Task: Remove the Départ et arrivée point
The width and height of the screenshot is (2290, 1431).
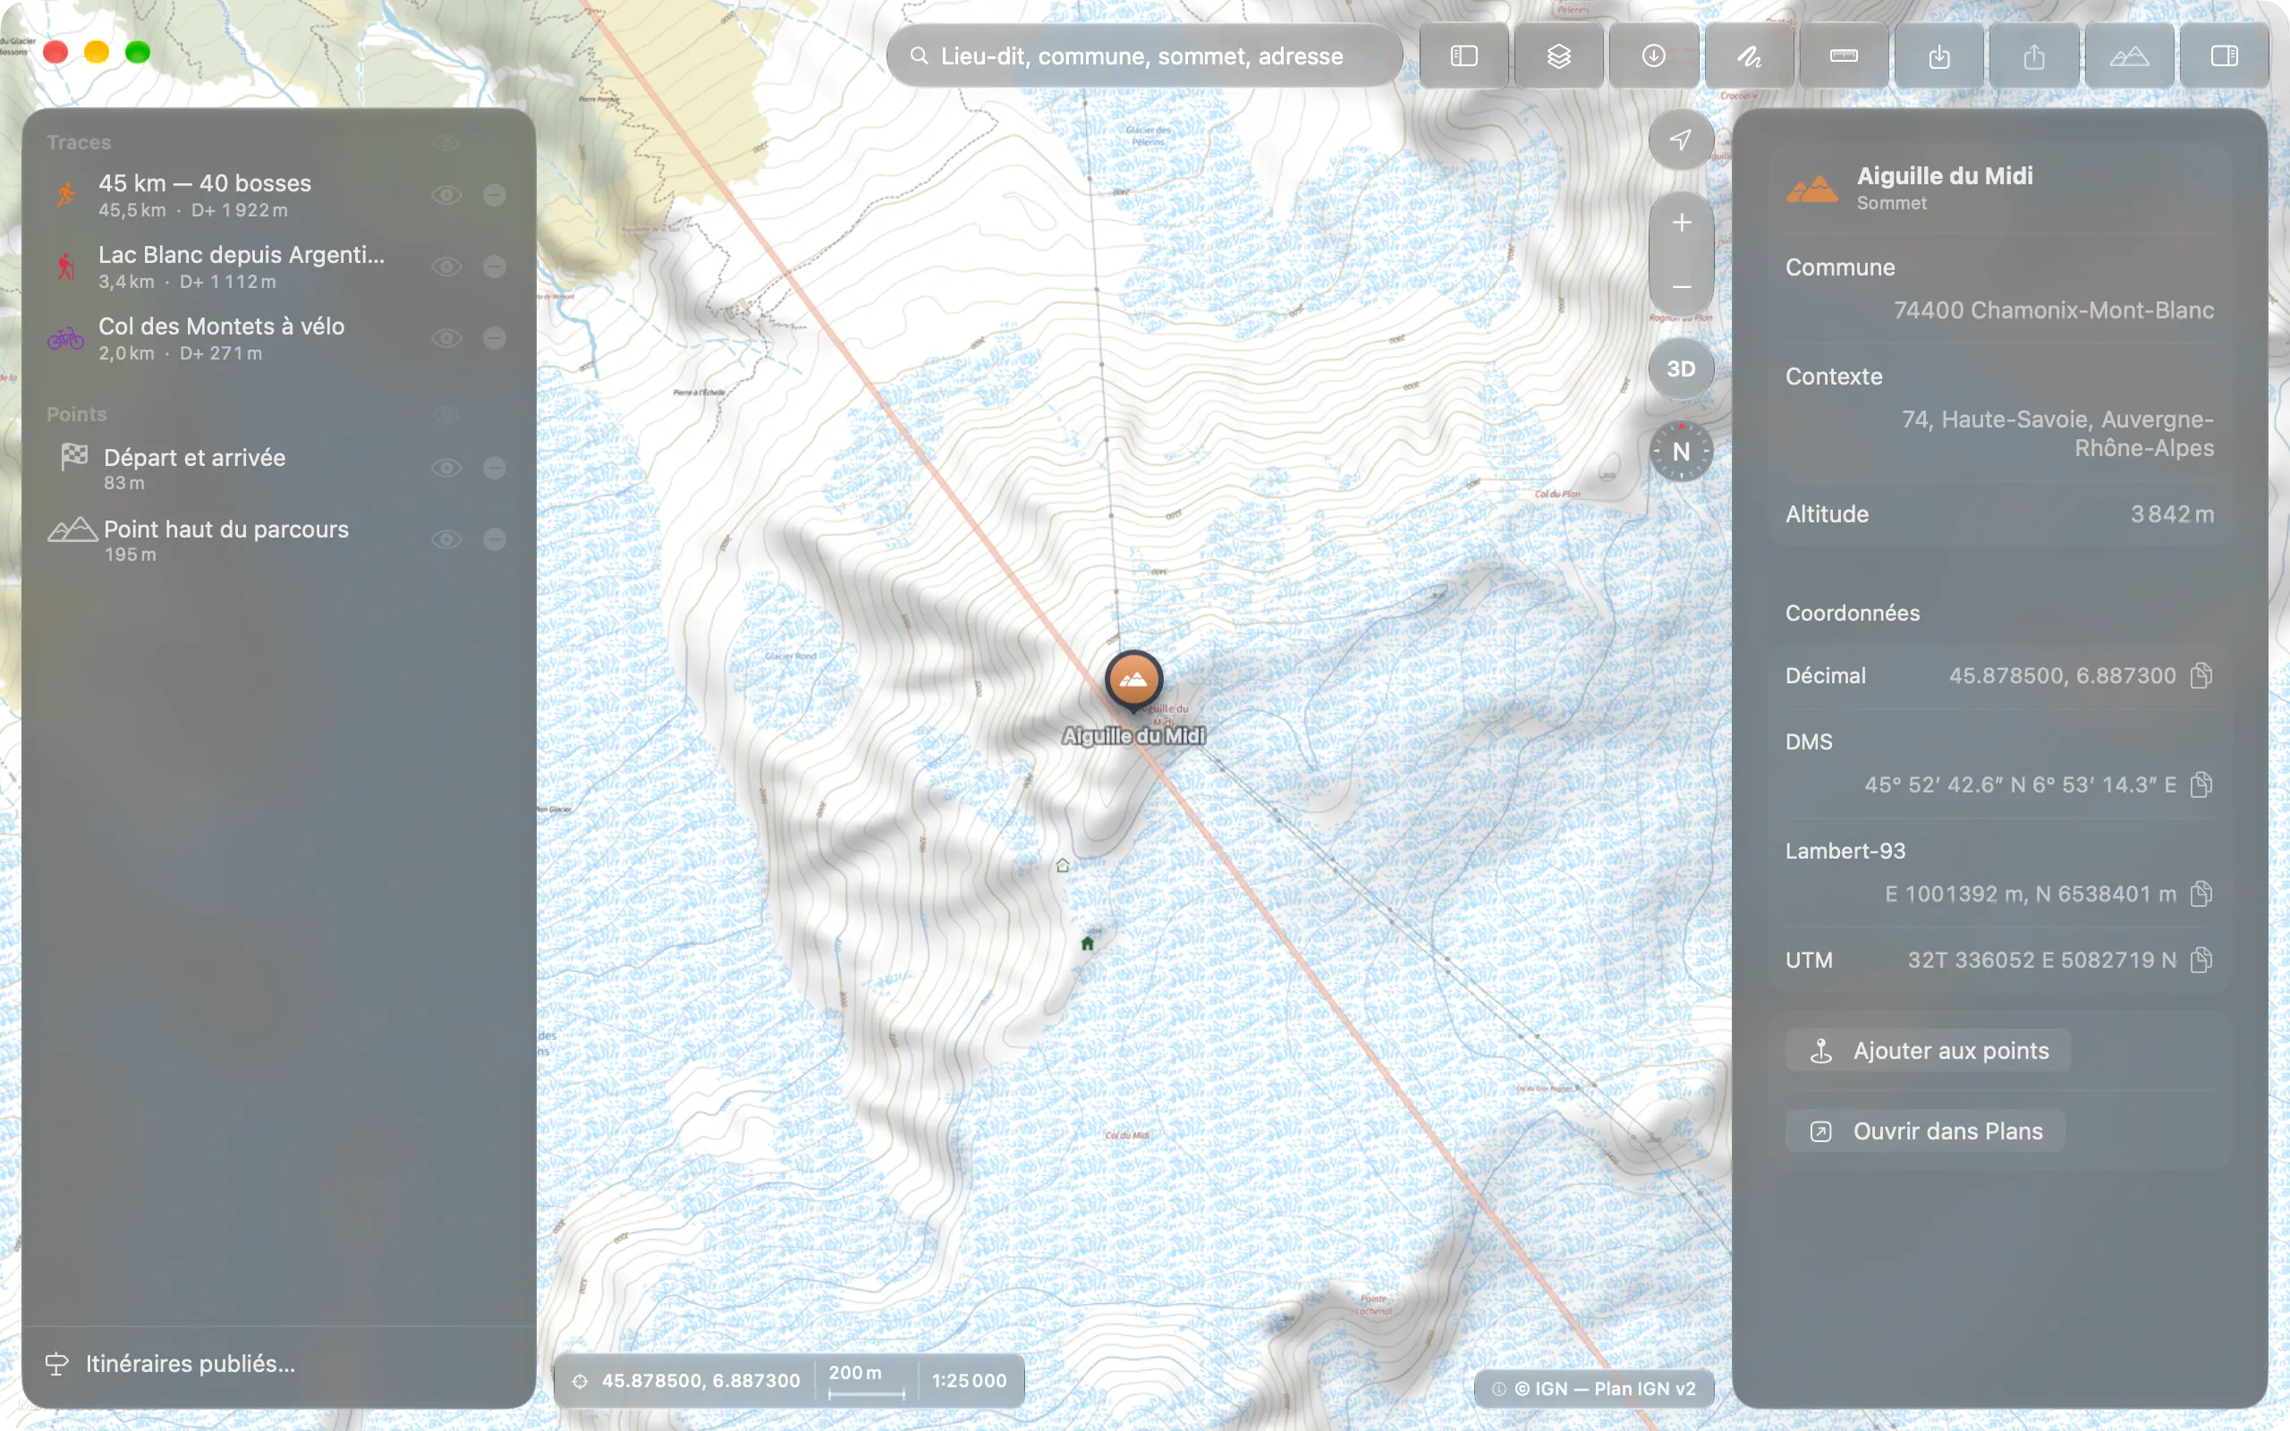Action: [494, 469]
